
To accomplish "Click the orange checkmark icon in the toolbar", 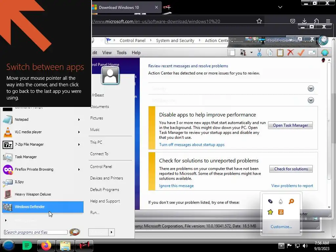I will (x=301, y=52).
